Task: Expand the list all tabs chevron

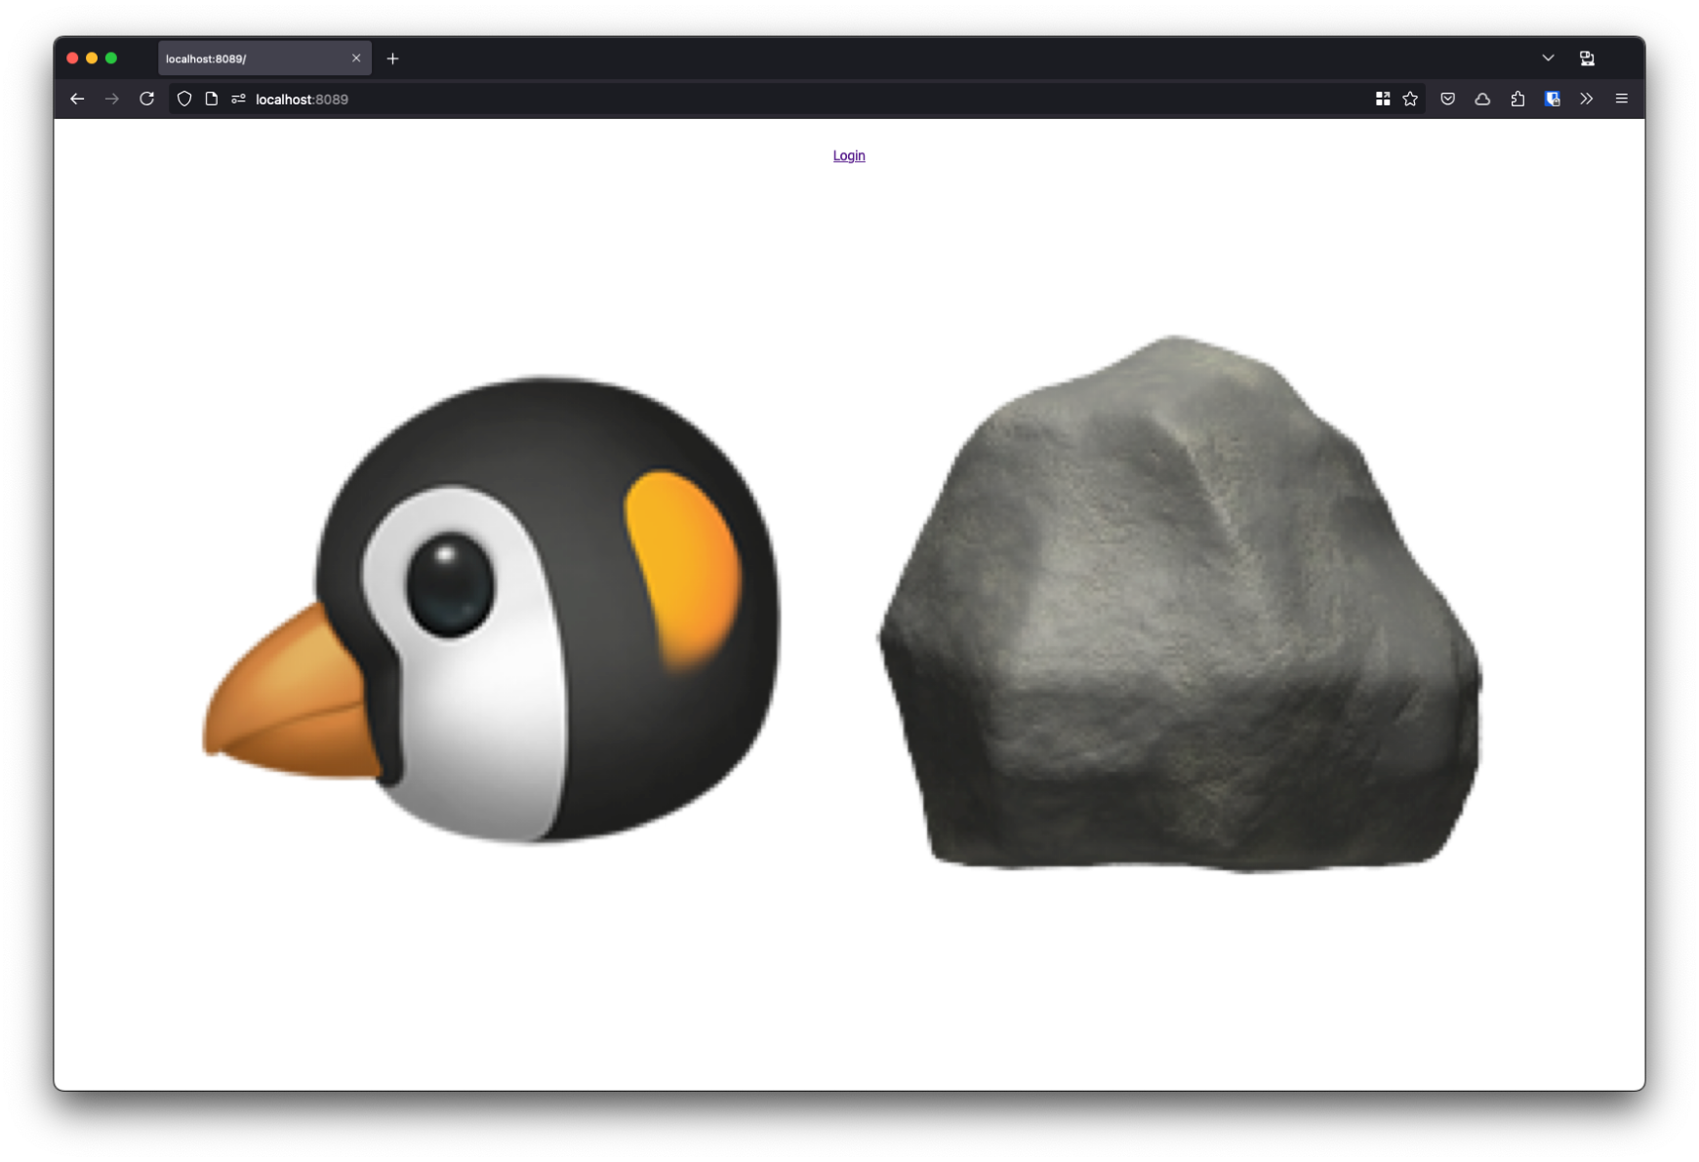Action: point(1548,59)
